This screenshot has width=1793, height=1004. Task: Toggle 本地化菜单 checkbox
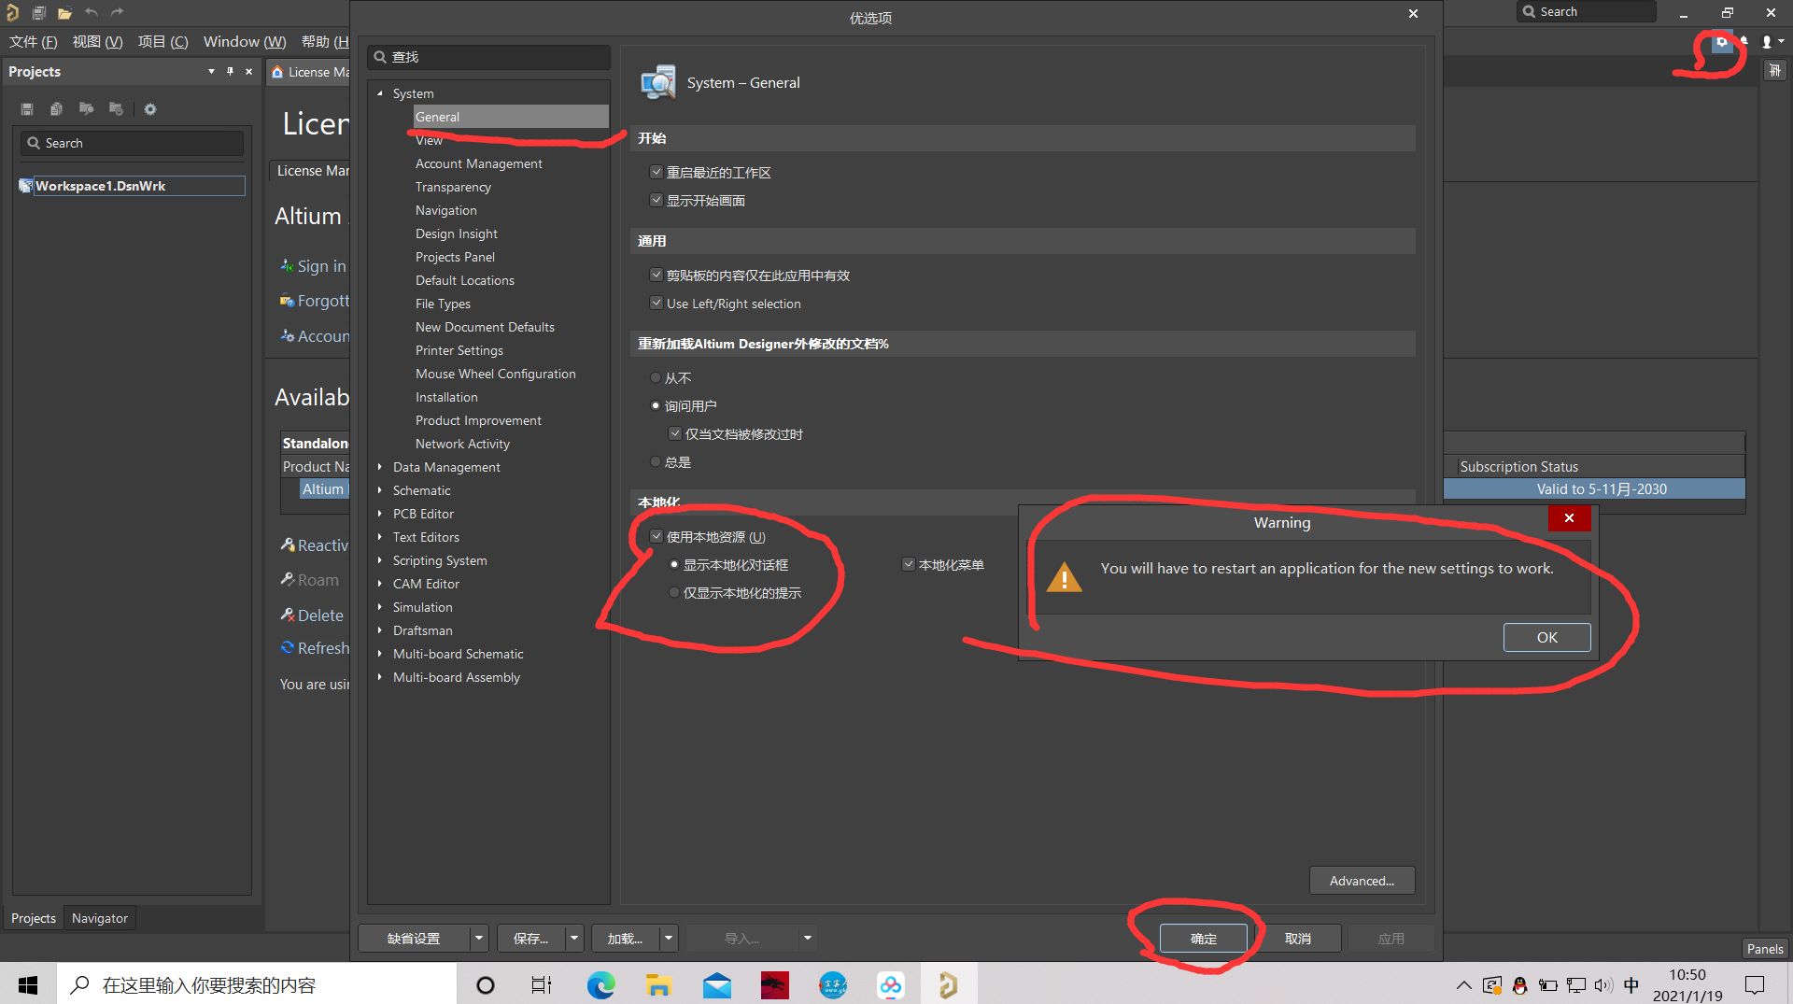[x=908, y=564]
